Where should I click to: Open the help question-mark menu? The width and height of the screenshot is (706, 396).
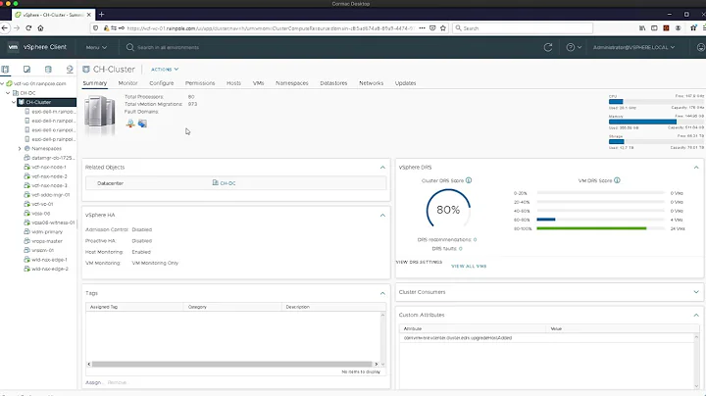coord(574,47)
